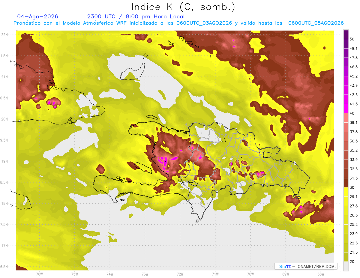
Task: Pick the gray swatch below legend value 20
Action: point(346,266)
